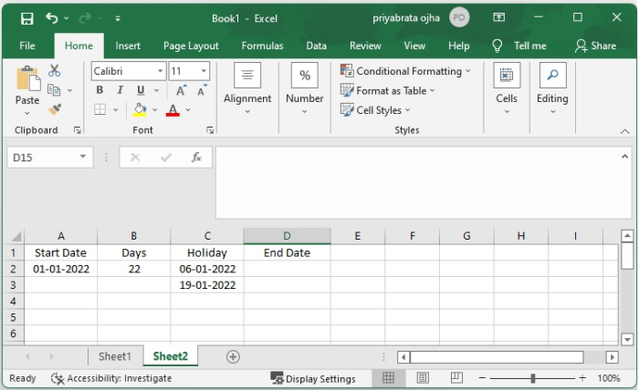Click the Paste clipboard icon

(x=27, y=78)
